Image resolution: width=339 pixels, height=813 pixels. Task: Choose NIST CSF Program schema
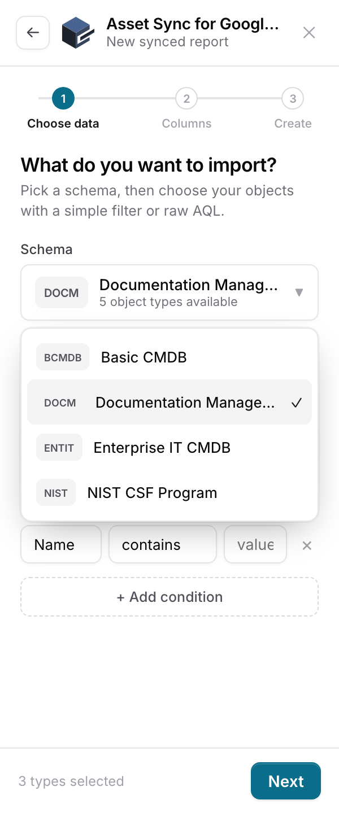click(x=169, y=493)
